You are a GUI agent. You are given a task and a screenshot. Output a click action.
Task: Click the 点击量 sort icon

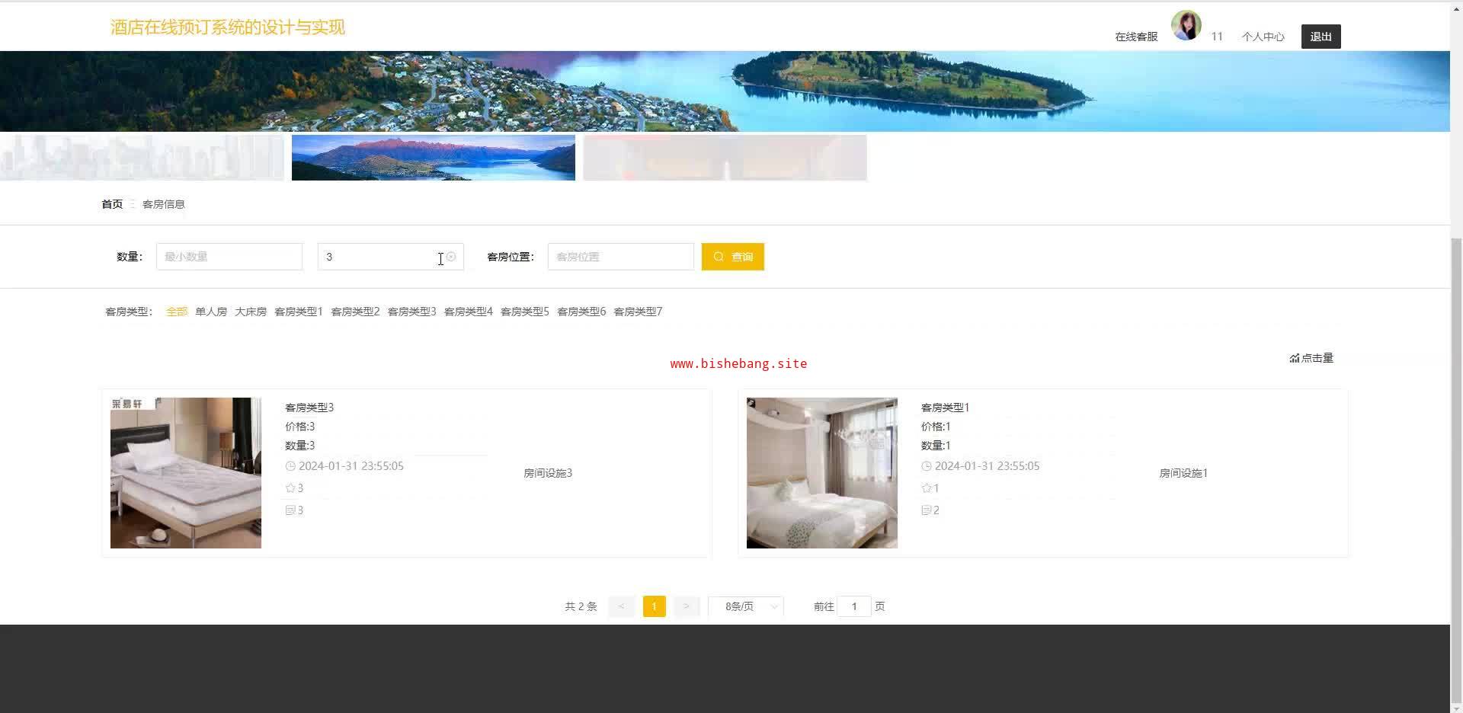tap(1294, 358)
